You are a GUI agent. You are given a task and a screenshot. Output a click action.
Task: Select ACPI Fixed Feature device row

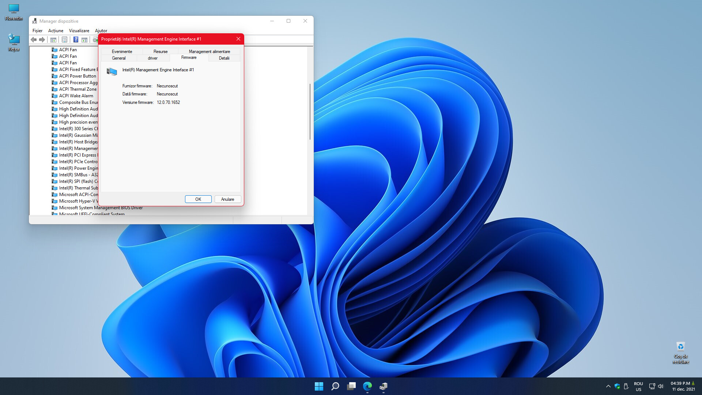[75, 69]
